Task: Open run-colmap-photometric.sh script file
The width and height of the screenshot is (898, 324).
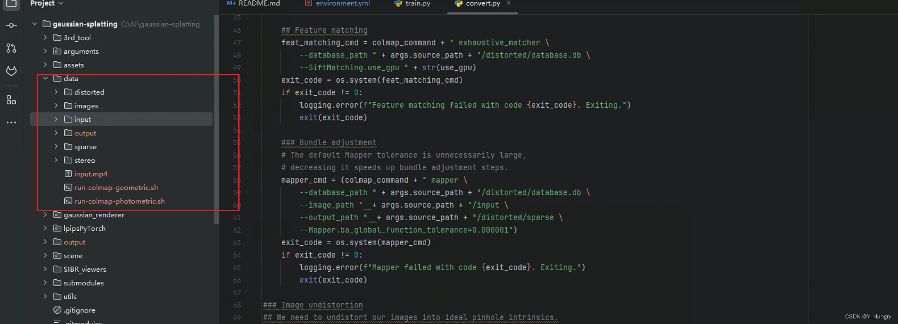Action: pos(119,201)
